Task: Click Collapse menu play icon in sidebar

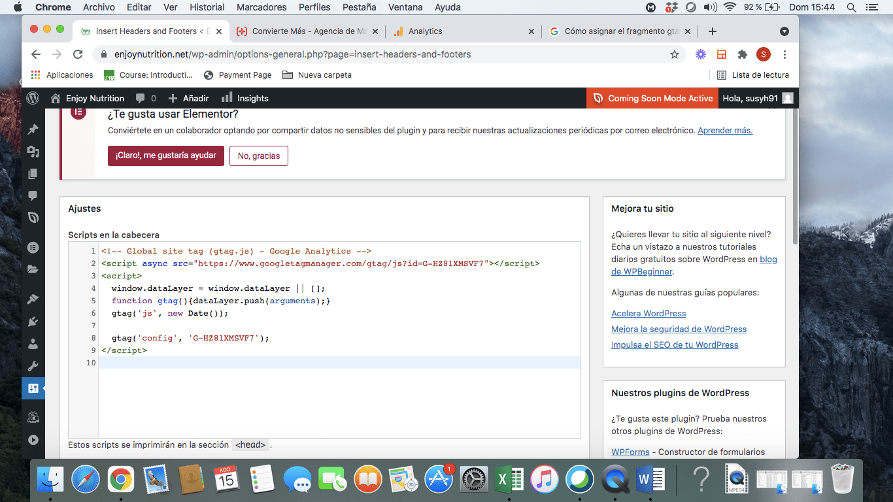Action: (33, 440)
